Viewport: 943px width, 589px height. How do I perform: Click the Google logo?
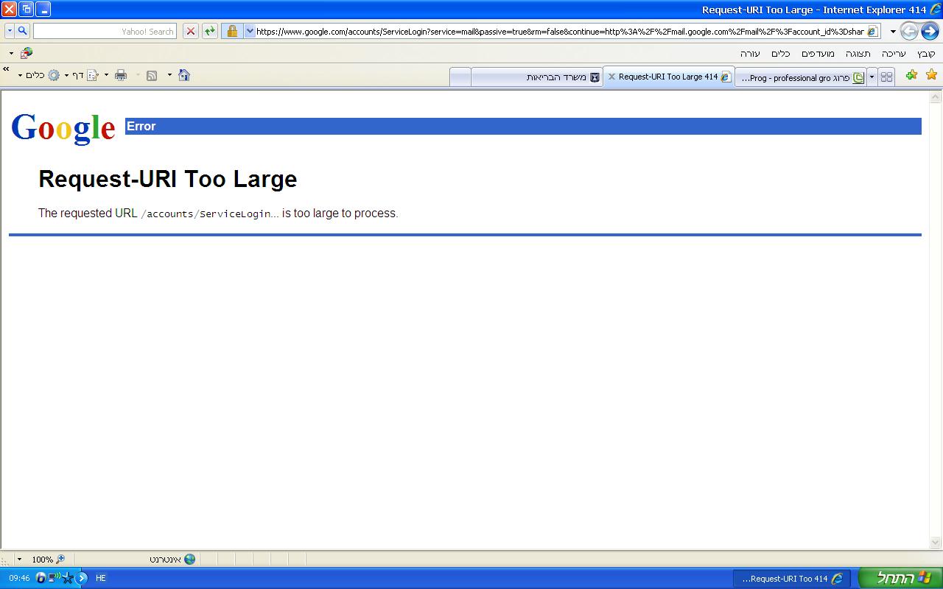point(63,127)
